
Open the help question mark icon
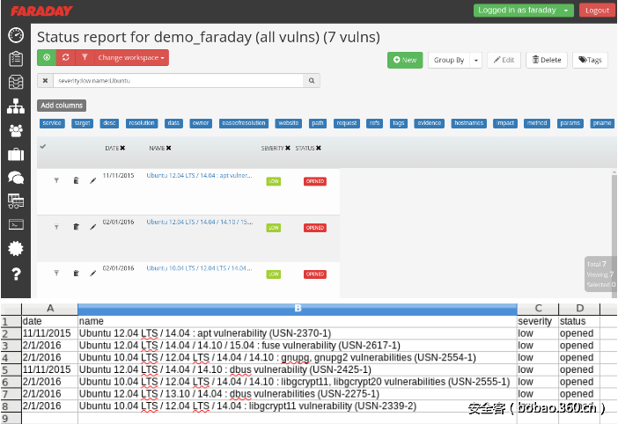tap(16, 274)
